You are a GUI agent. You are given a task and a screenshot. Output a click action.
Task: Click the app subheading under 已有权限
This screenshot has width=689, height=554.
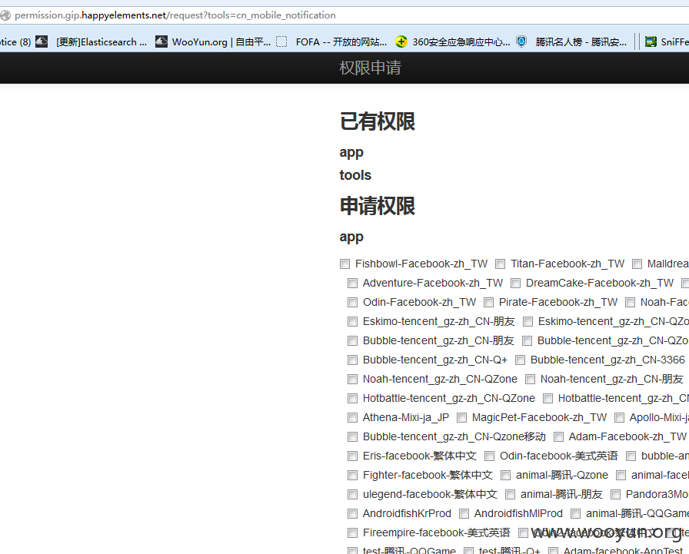pos(351,153)
